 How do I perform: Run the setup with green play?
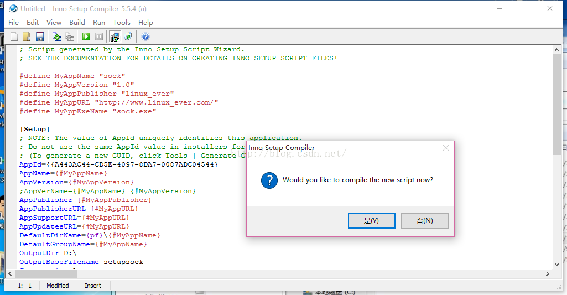point(86,37)
